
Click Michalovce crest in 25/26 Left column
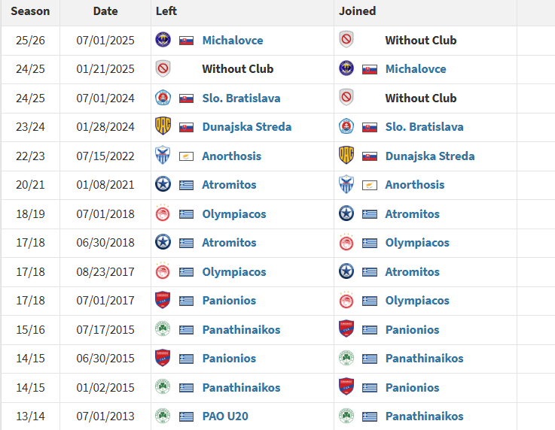tap(163, 40)
